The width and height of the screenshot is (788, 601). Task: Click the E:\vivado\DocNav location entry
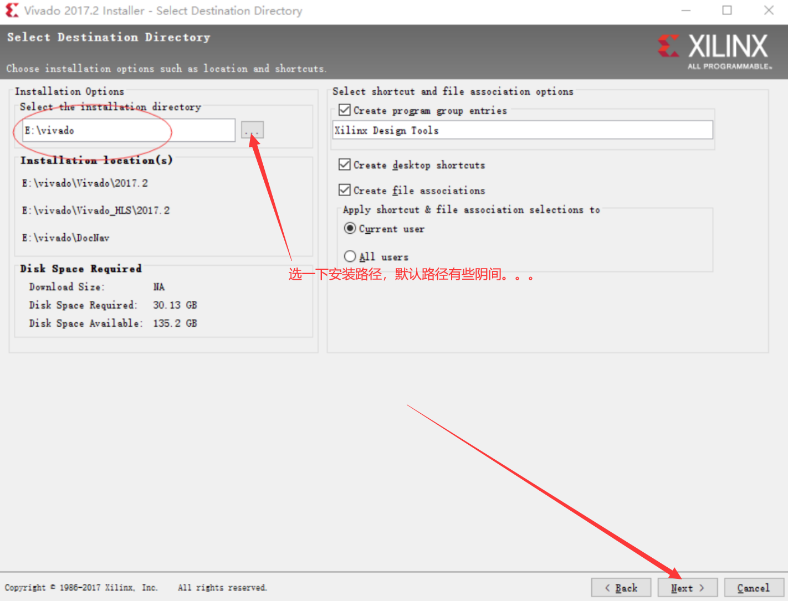(65, 238)
